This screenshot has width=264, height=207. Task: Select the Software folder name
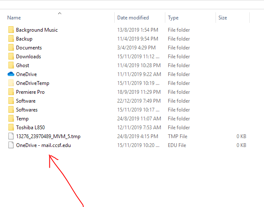pos(26,101)
